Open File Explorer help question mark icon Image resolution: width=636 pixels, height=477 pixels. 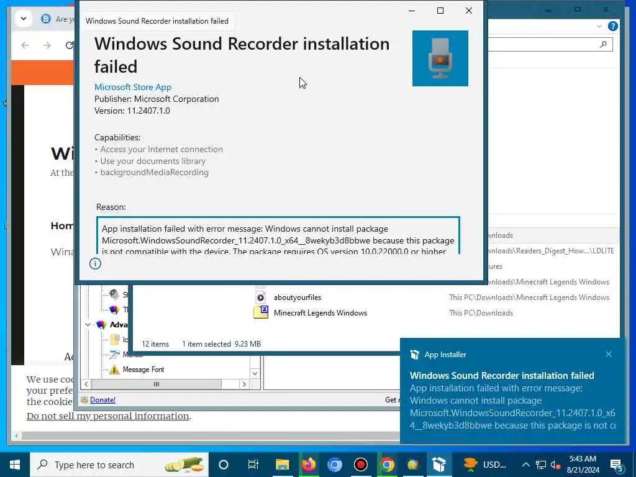[x=613, y=26]
